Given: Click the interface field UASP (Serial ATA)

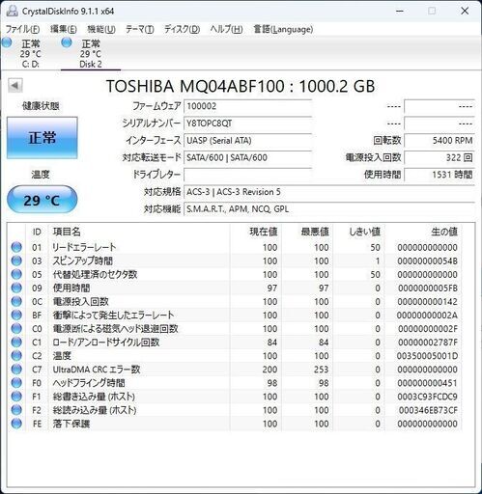Looking at the screenshot, I should pos(247,141).
